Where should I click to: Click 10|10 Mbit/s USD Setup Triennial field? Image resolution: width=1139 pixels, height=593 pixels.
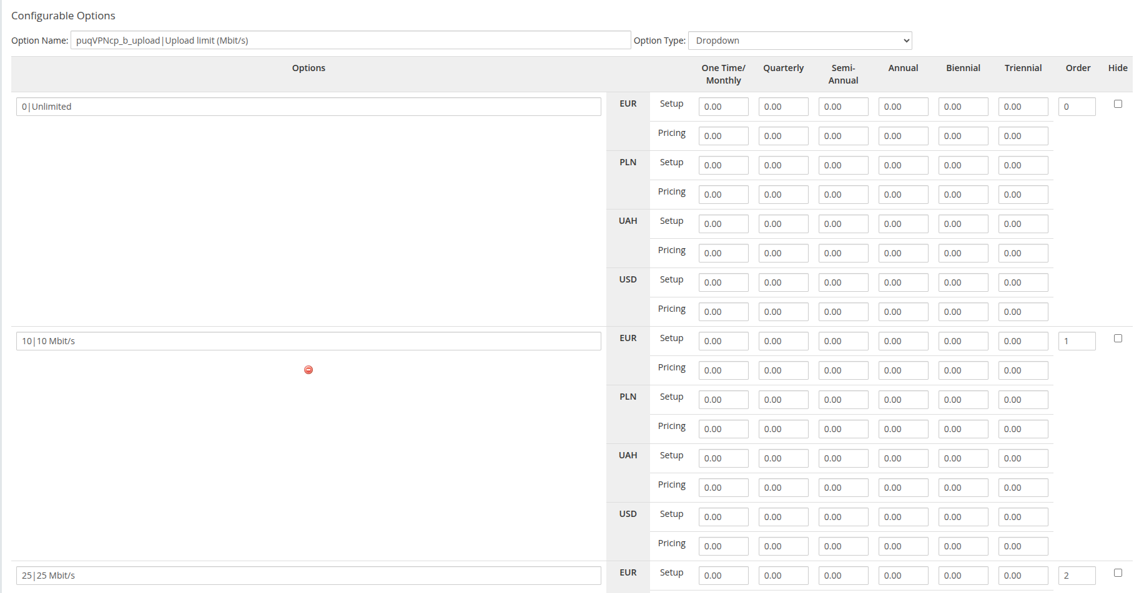pyautogui.click(x=1023, y=517)
